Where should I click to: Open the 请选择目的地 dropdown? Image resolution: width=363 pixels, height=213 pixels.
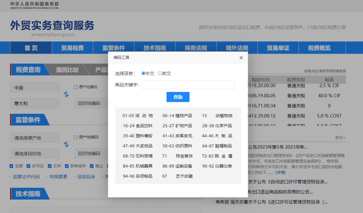click(x=35, y=153)
